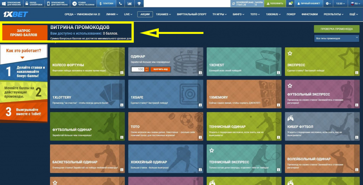
Task: Expand the Как это работает panel
Action: point(24,53)
